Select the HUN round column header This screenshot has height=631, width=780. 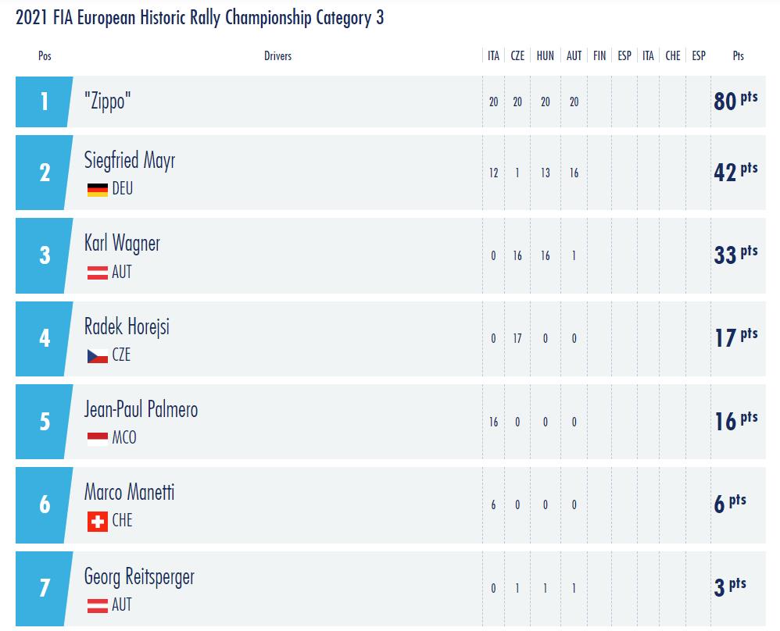(x=546, y=55)
